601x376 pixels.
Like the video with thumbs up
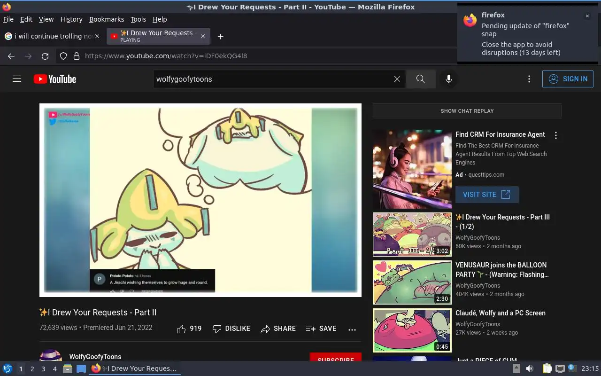pyautogui.click(x=189, y=329)
